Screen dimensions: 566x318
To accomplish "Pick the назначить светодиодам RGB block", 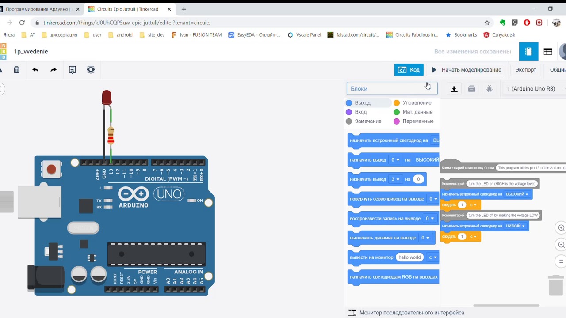I will point(394,277).
